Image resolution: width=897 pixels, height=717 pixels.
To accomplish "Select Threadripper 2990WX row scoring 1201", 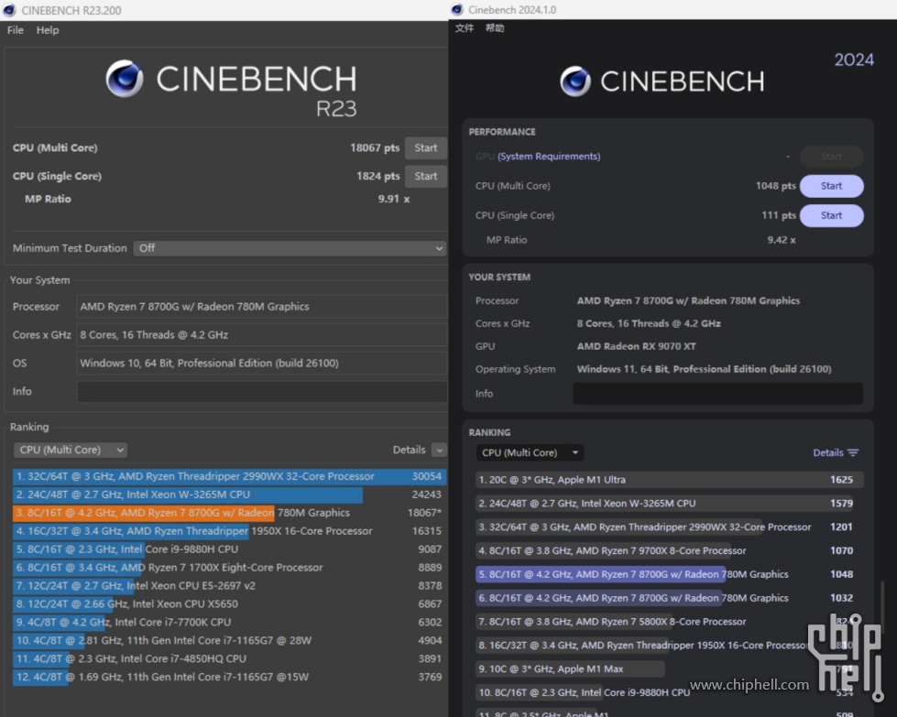I will point(669,527).
